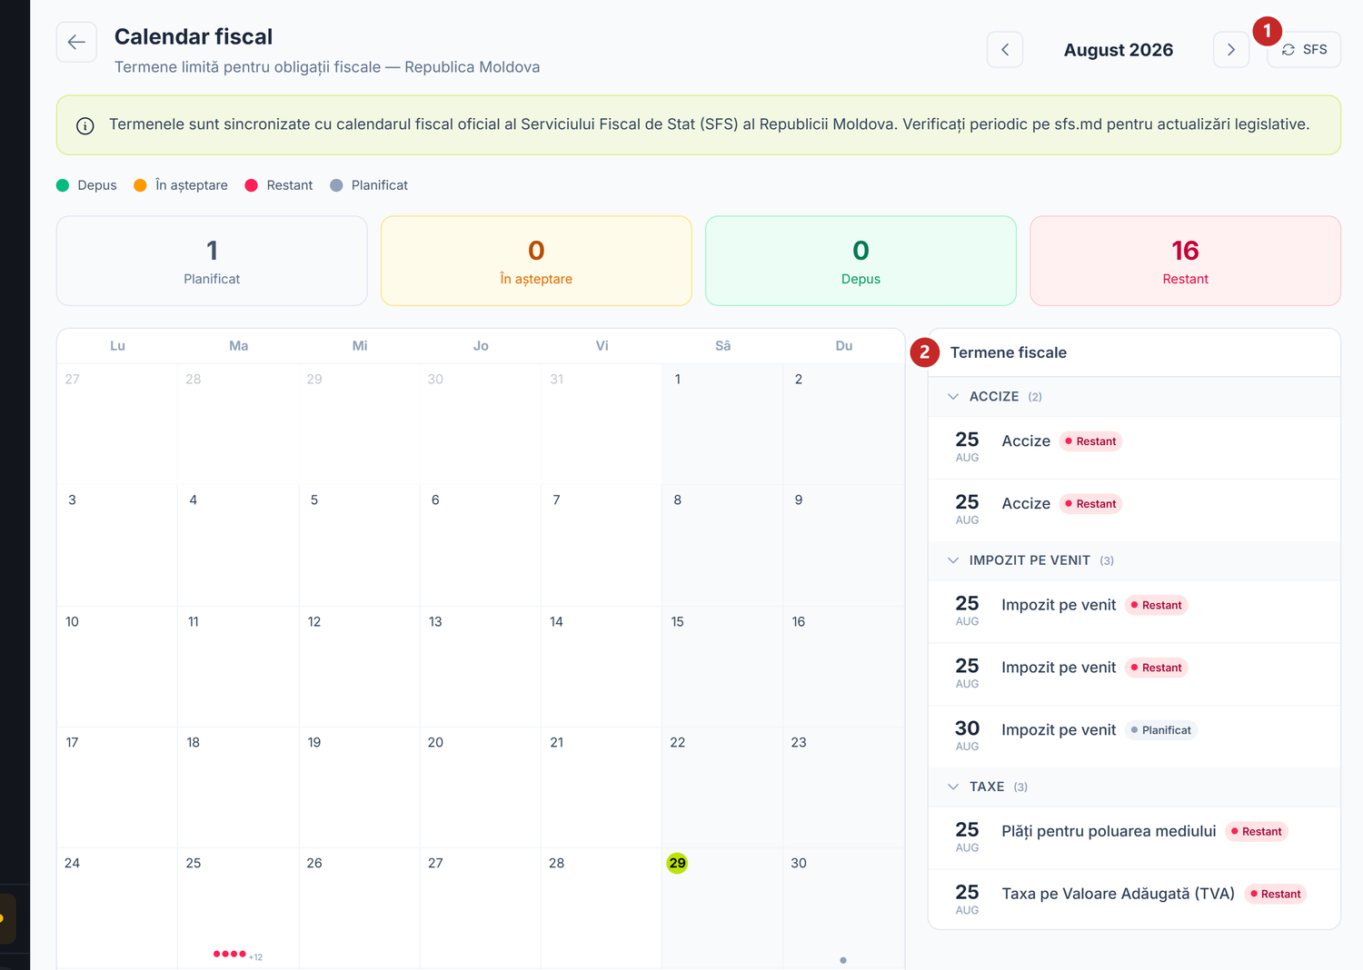1363x970 pixels.
Task: Open the În așteptare summary card
Action: point(536,261)
